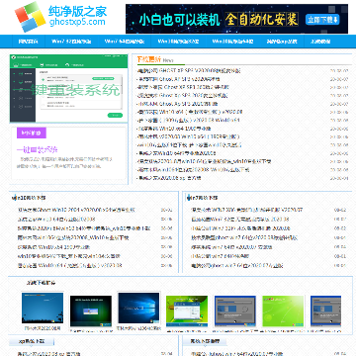
Task: Click the xp系统下载 section tab
Action: tap(32, 341)
